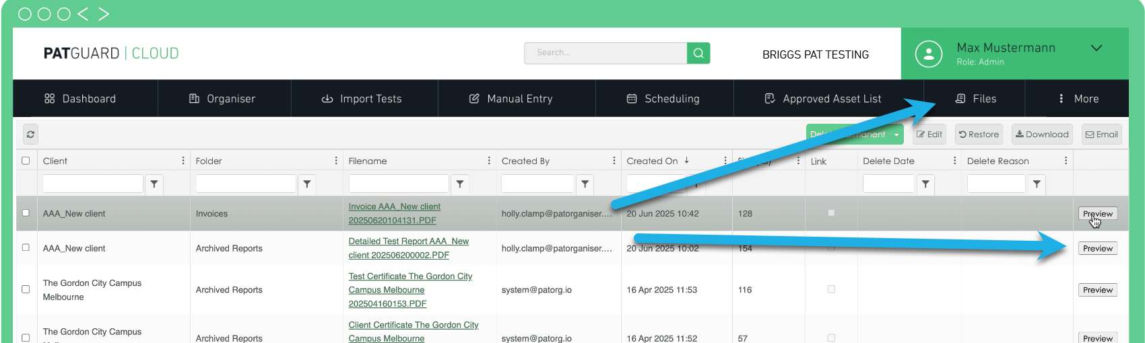Viewport: 1145px width, 343px height.
Task: Click the user avatar icon
Action: (928, 54)
